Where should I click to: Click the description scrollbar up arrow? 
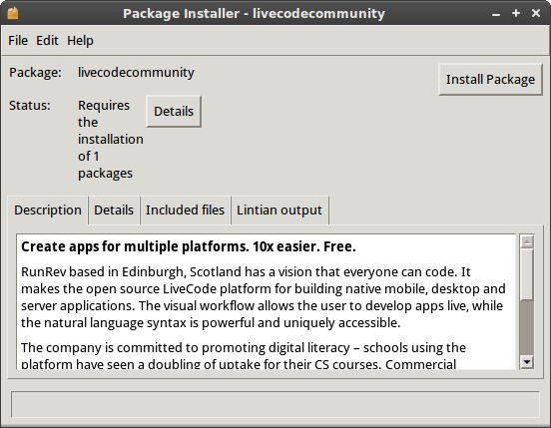pyautogui.click(x=527, y=241)
